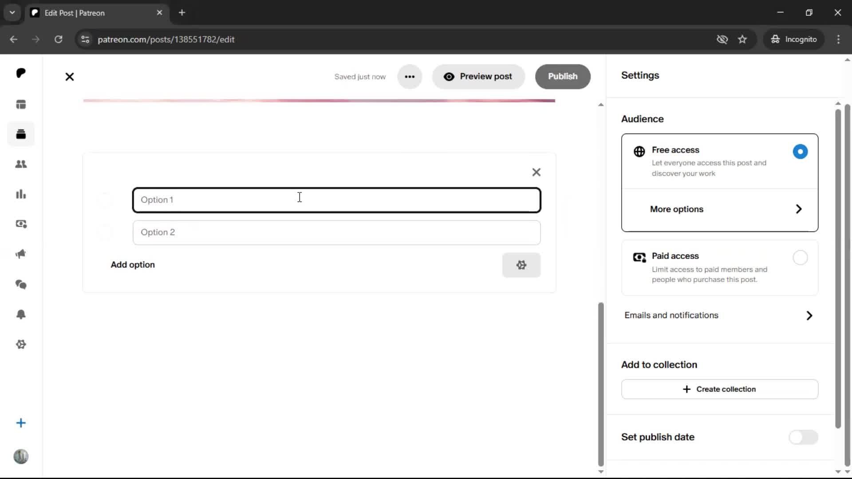Open the insights bar chart icon

pos(21,194)
